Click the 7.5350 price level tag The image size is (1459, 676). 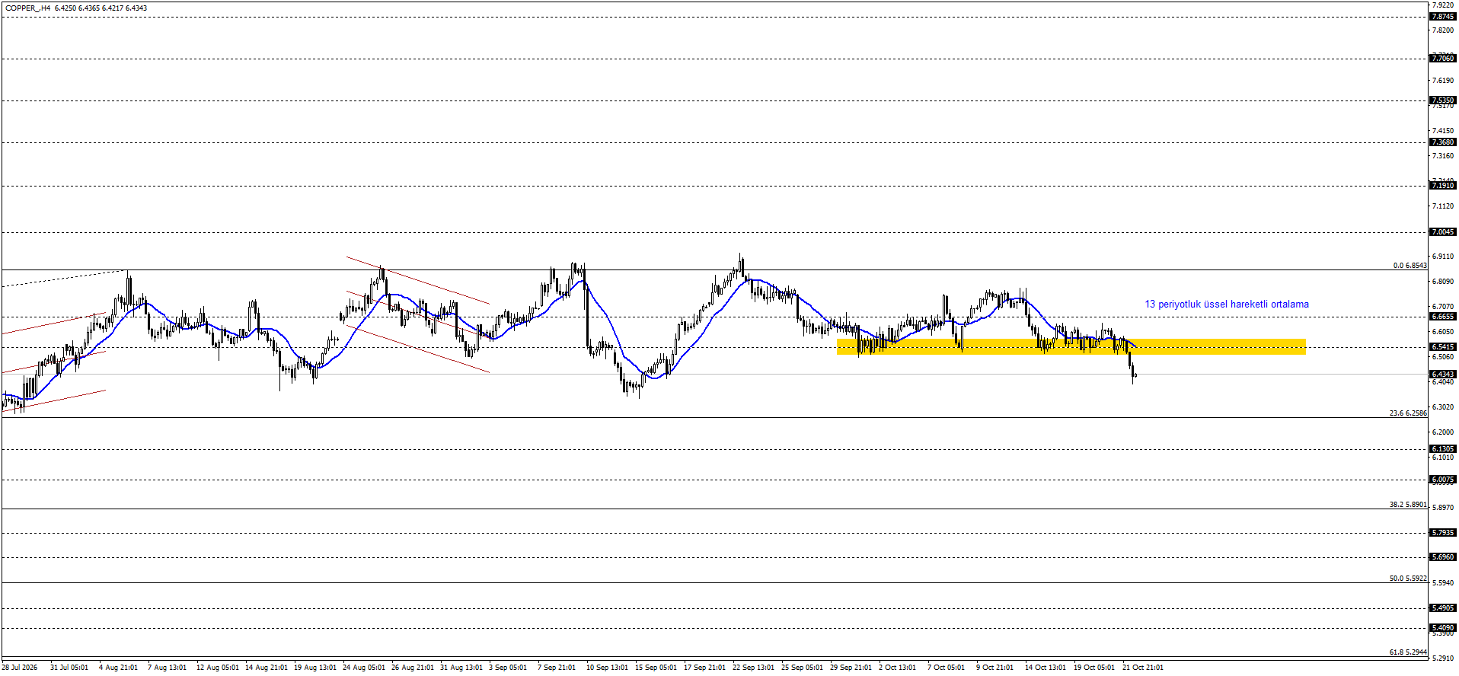[1443, 100]
